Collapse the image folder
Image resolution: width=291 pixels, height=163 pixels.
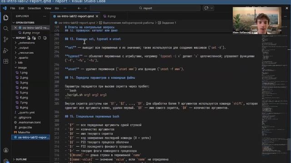tap(22, 67)
